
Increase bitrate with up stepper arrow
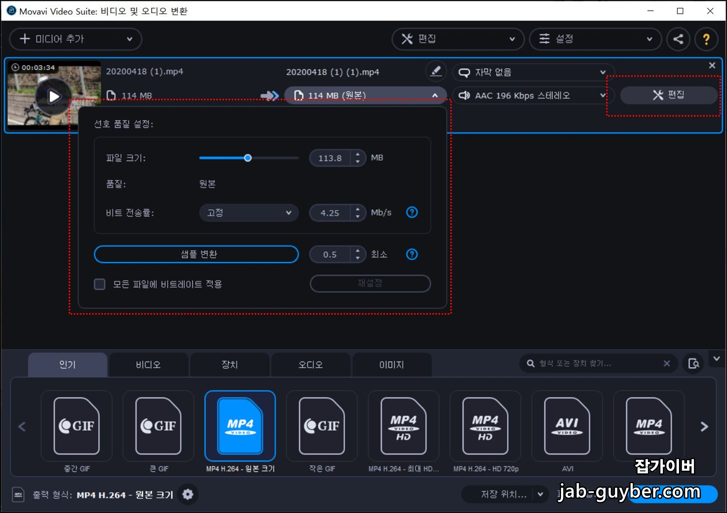[358, 209]
